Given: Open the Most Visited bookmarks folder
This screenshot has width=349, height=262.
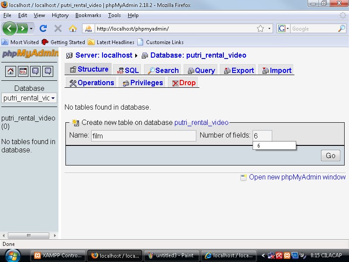Looking at the screenshot, I should click(20, 42).
